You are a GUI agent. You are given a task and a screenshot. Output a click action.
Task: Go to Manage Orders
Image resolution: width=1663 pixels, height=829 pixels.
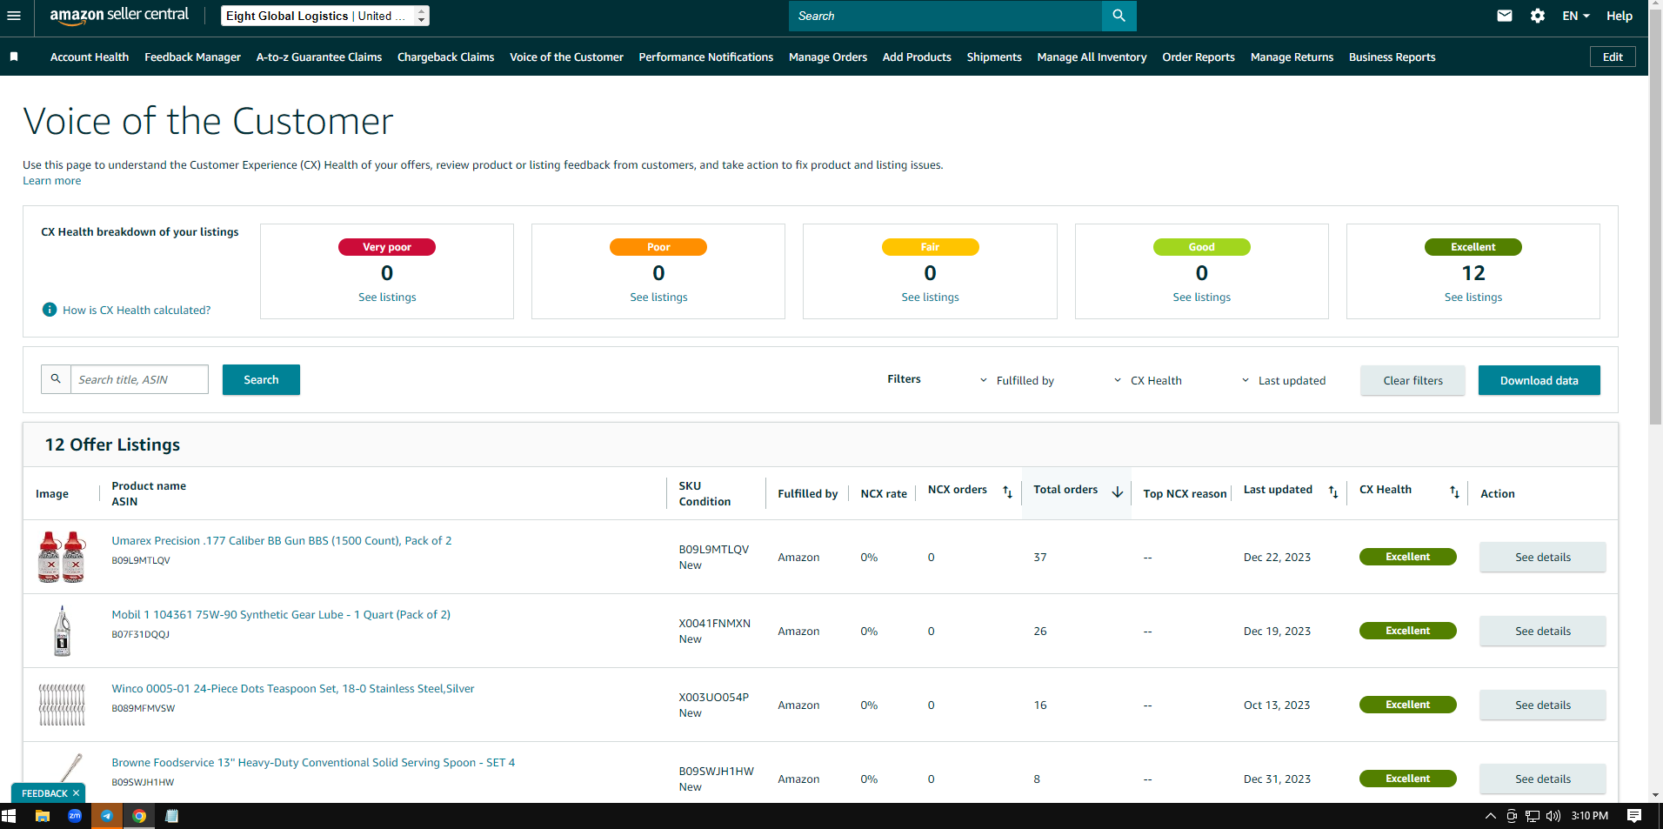tap(828, 57)
